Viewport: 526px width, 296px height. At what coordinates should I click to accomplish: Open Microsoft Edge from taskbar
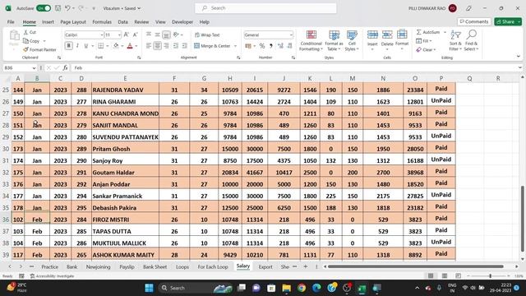click(x=316, y=288)
